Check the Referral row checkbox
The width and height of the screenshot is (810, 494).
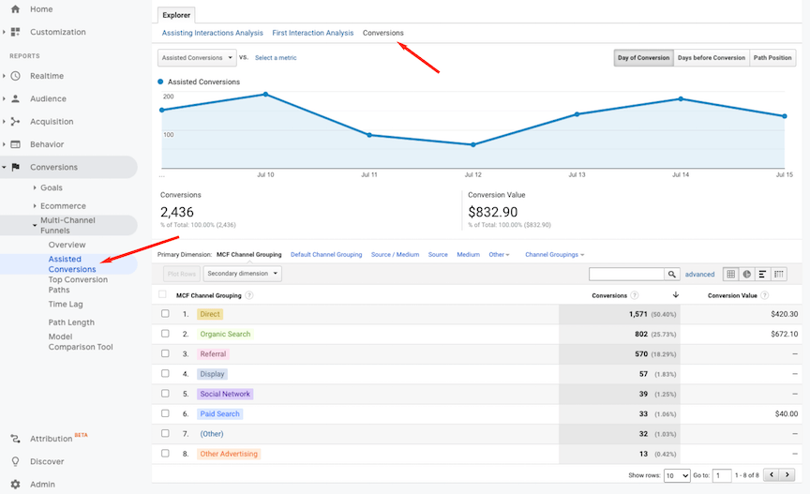click(165, 353)
